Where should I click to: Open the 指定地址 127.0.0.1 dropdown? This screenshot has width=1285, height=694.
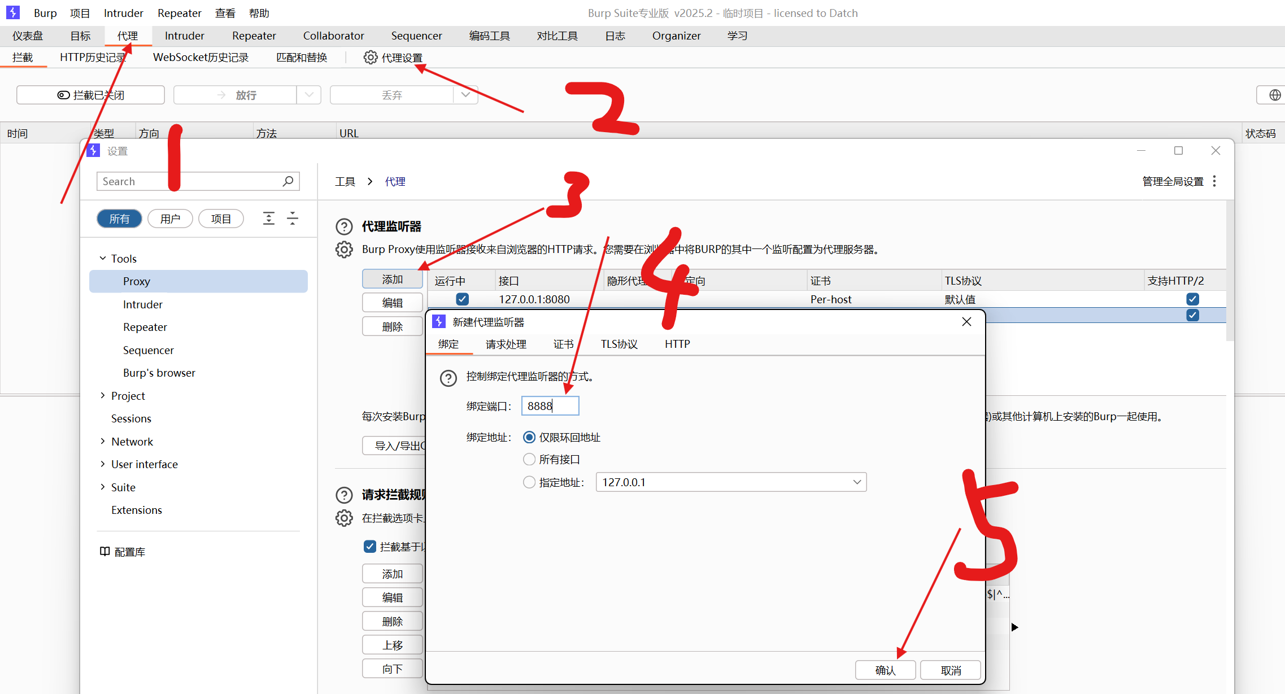[731, 482]
